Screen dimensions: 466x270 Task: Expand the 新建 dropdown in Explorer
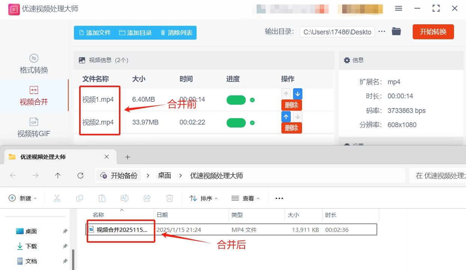23,198
